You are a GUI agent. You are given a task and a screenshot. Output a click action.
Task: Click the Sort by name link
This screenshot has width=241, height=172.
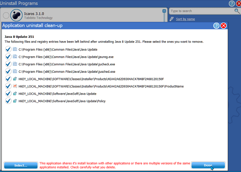click(186, 19)
